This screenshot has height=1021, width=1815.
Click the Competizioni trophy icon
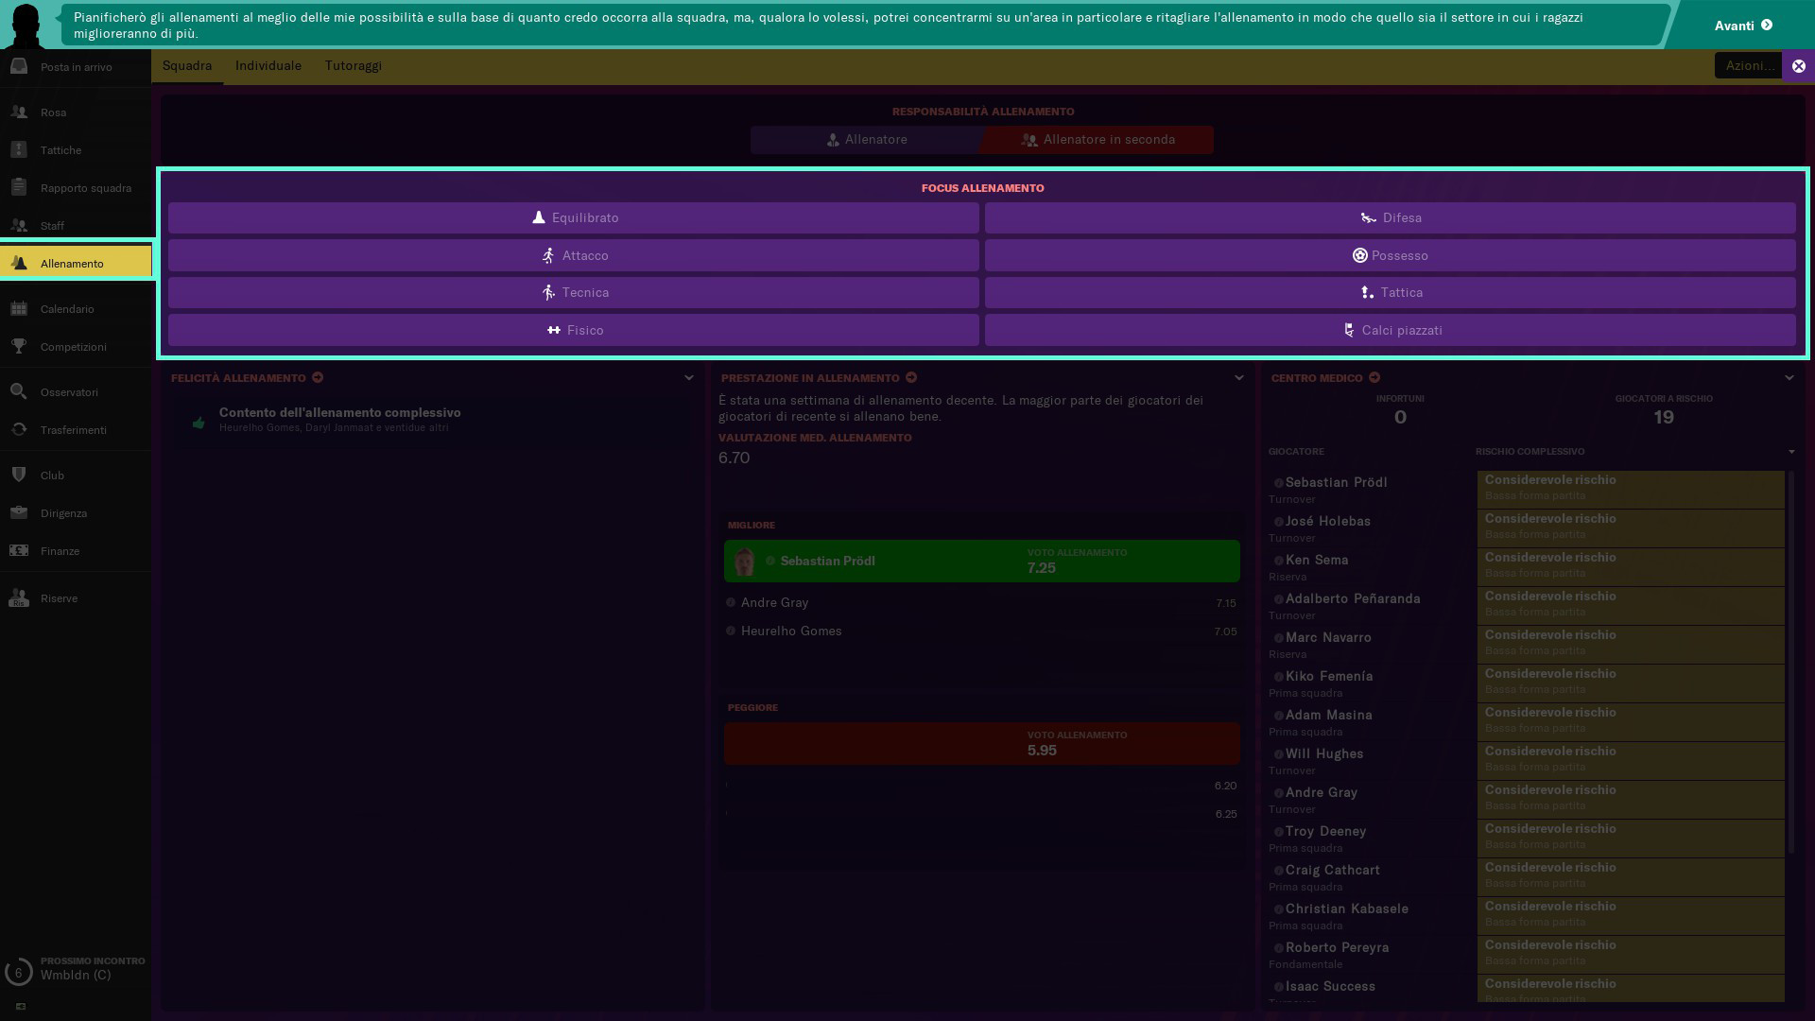pyautogui.click(x=19, y=346)
